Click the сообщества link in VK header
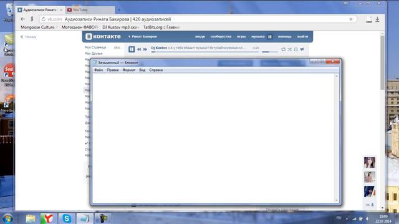The width and height of the screenshot is (399, 224). coord(221,37)
